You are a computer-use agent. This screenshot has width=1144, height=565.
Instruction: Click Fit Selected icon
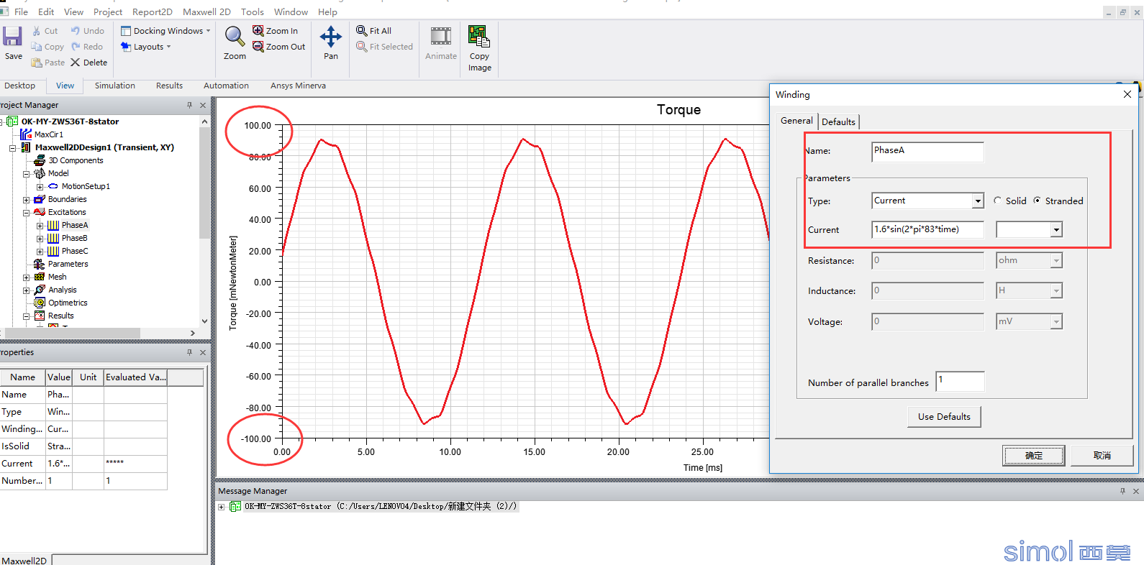(362, 46)
